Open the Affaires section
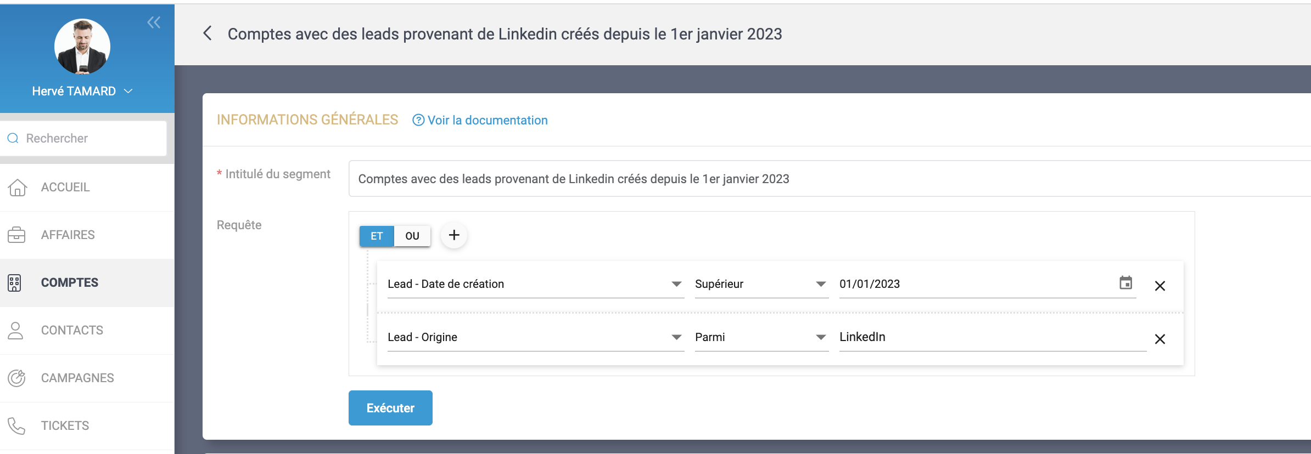This screenshot has width=1311, height=454. (68, 235)
